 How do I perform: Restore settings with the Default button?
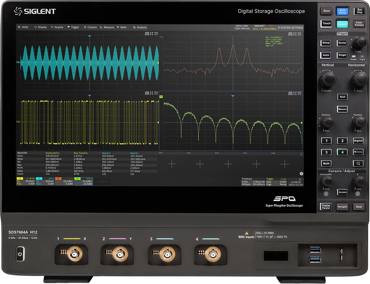(342, 24)
